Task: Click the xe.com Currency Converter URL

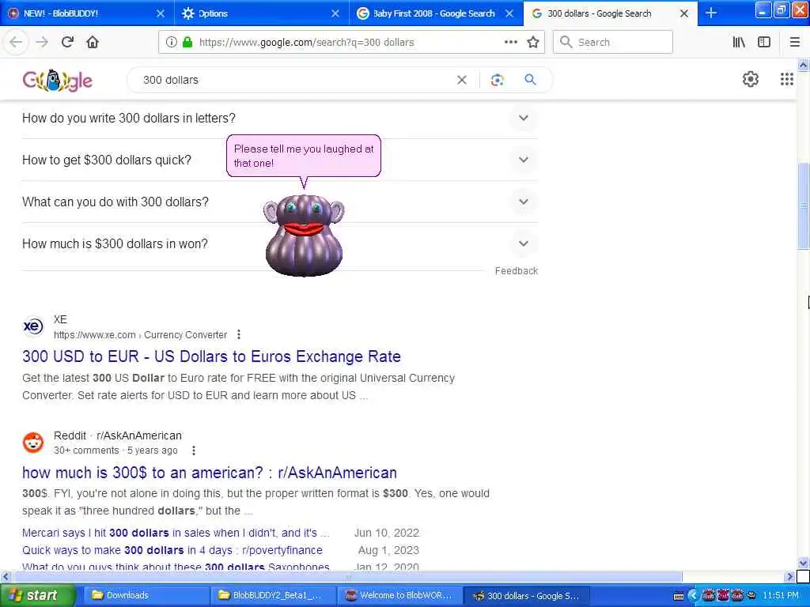Action: pyautogui.click(x=141, y=335)
